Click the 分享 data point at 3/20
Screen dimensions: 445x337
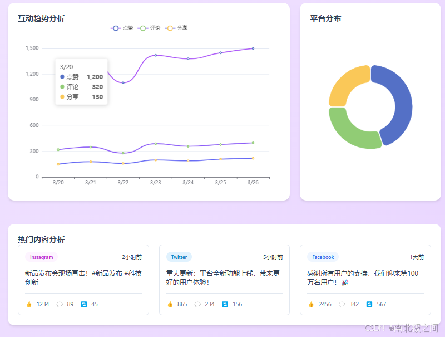58,164
